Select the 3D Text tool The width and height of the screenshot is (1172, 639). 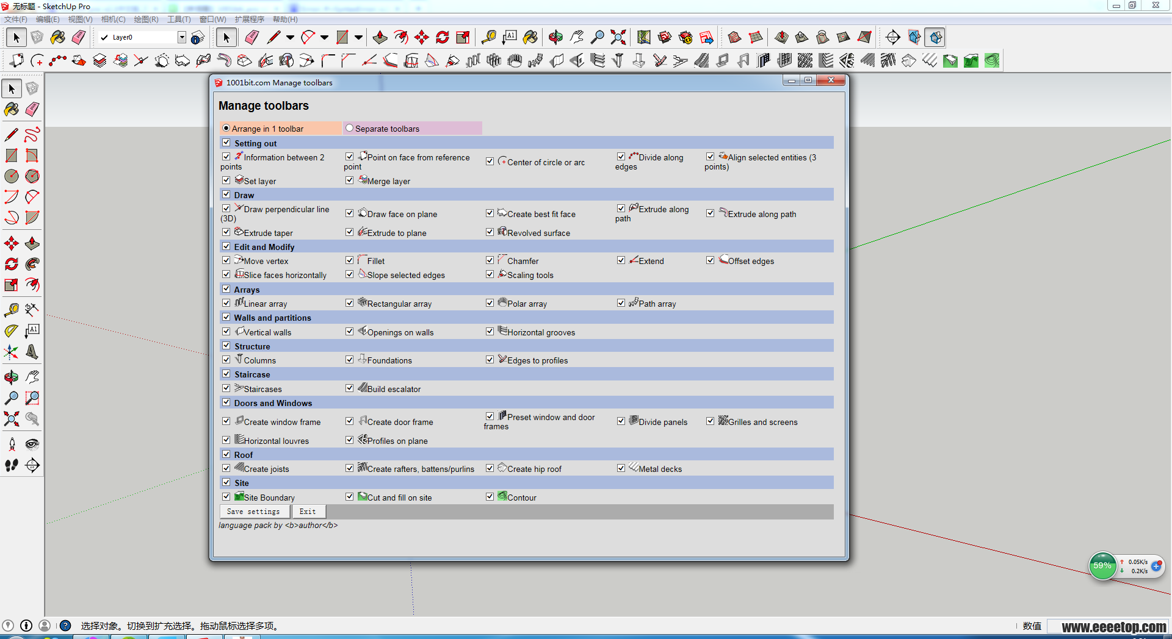32,352
